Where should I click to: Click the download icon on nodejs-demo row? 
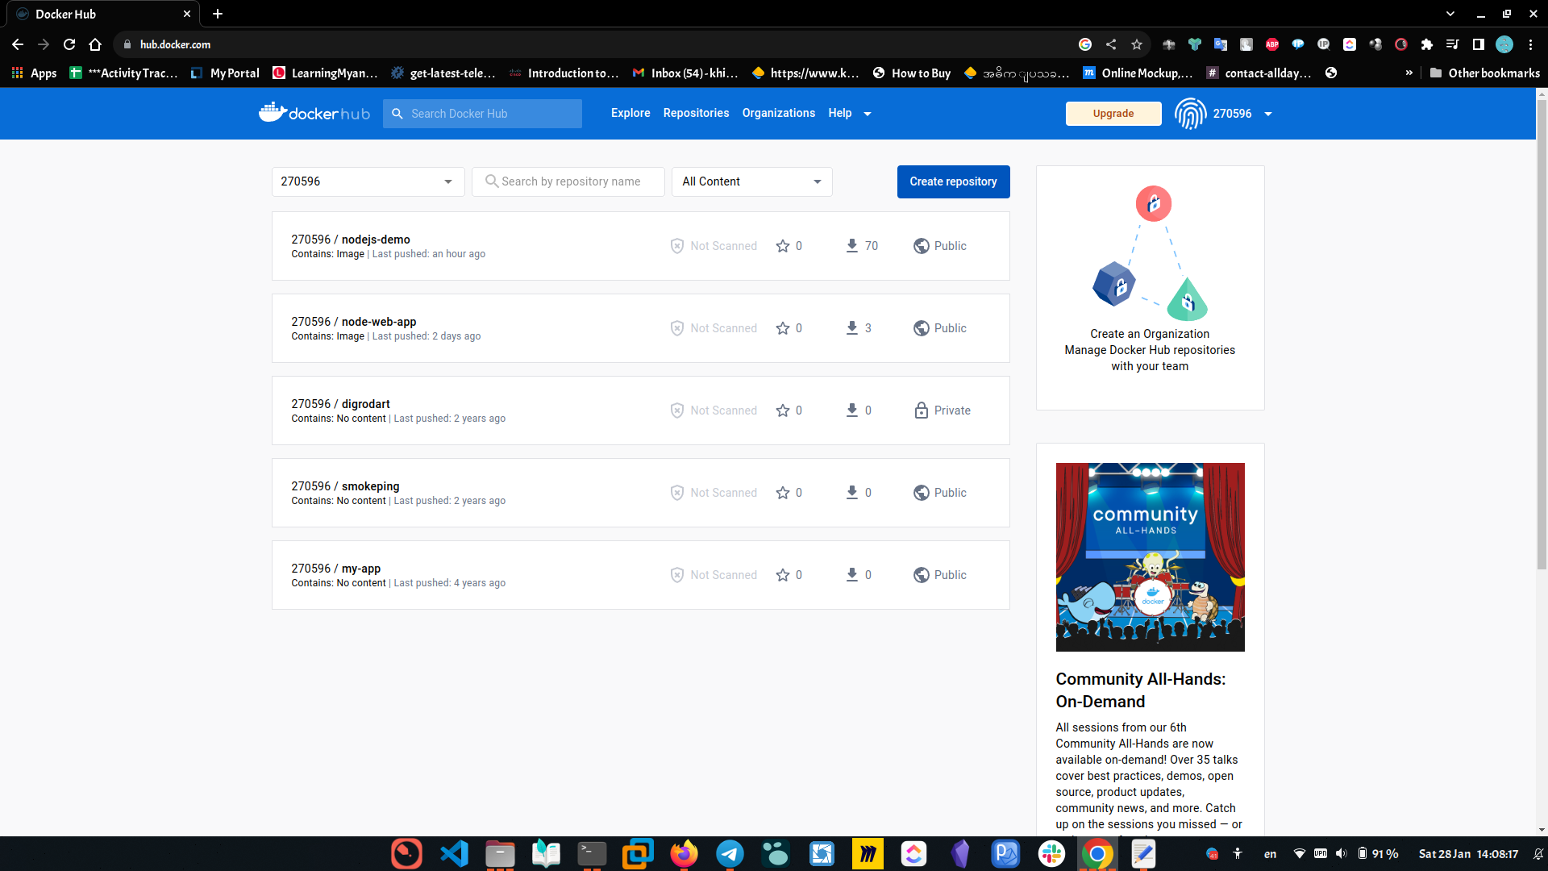851,246
